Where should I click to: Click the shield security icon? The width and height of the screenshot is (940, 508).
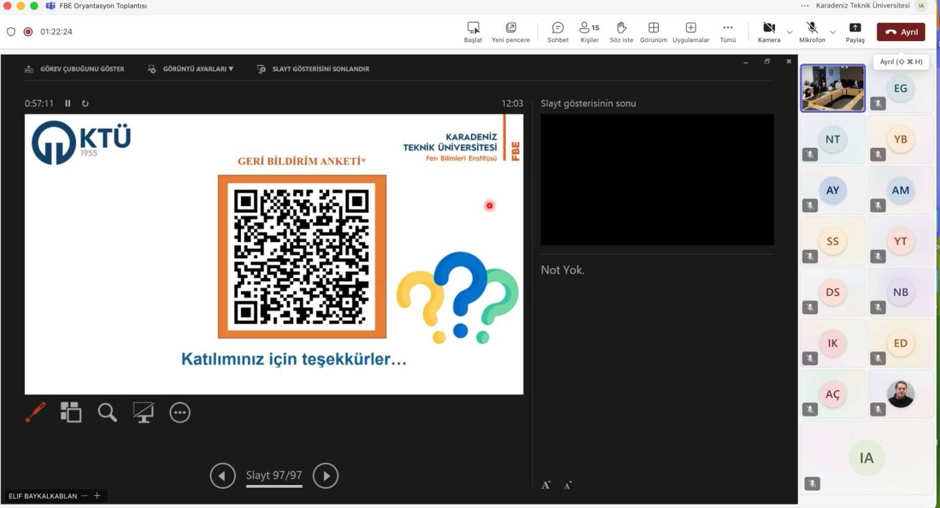pos(11,31)
